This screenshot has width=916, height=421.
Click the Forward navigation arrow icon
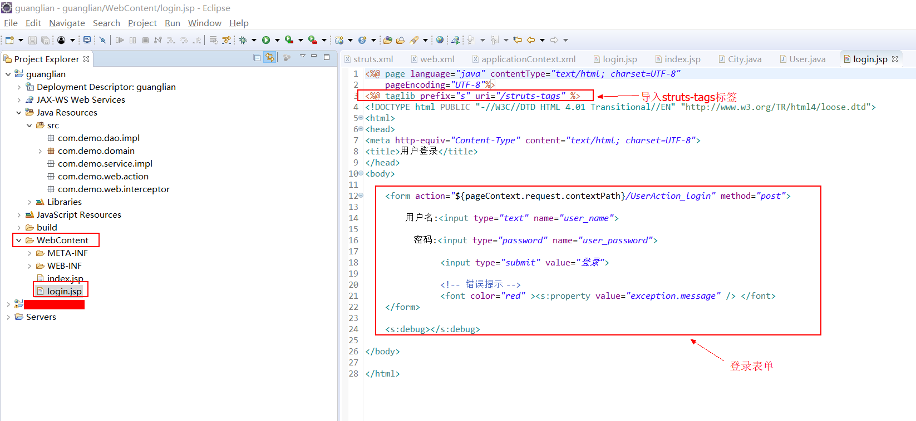point(554,40)
